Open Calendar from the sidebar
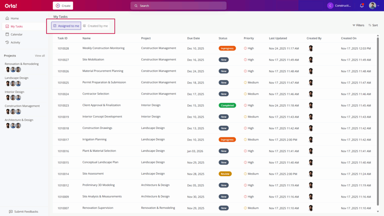Screen dimensions: 384x216 coord(16,34)
